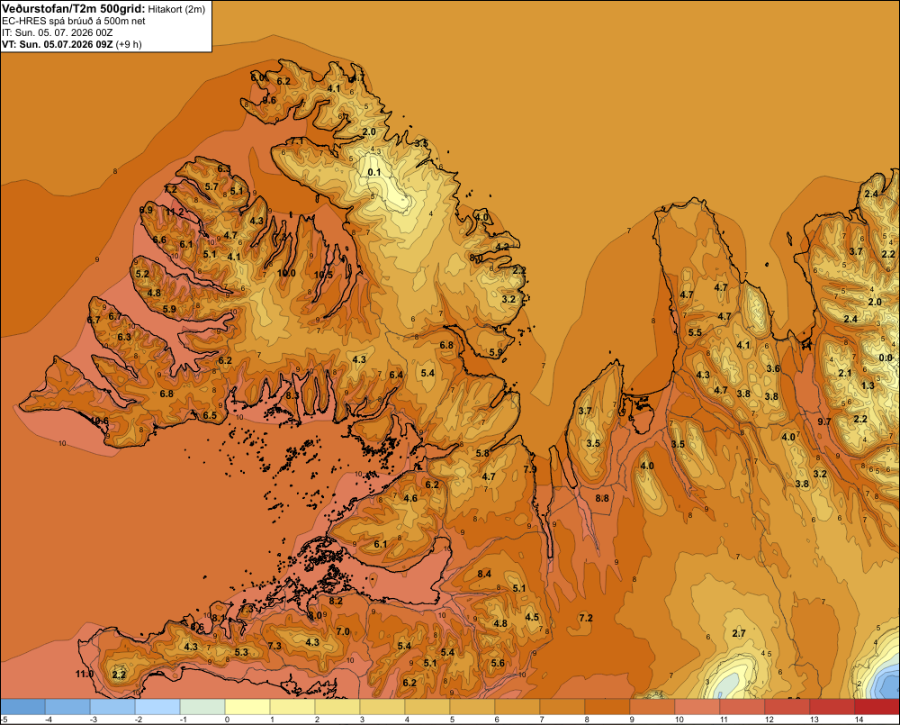Select the 2.7 temperature value near the bottom right

coord(739,634)
